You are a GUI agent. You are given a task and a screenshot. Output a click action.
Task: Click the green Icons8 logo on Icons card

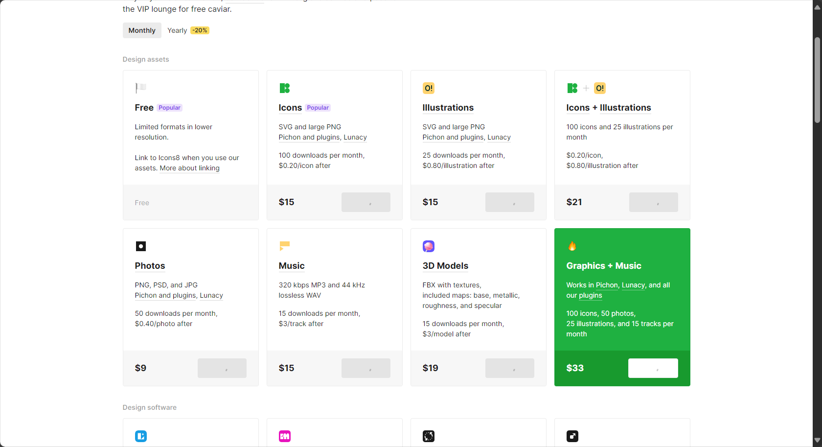click(284, 88)
